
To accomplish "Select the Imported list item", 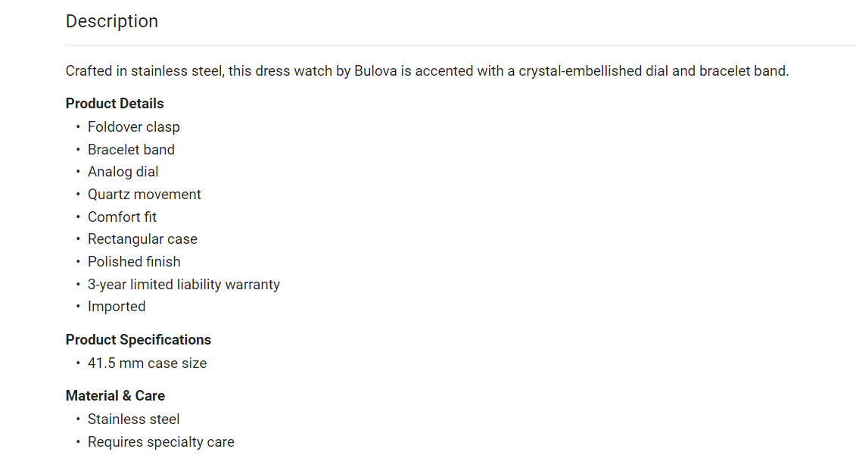I will click(x=117, y=307).
